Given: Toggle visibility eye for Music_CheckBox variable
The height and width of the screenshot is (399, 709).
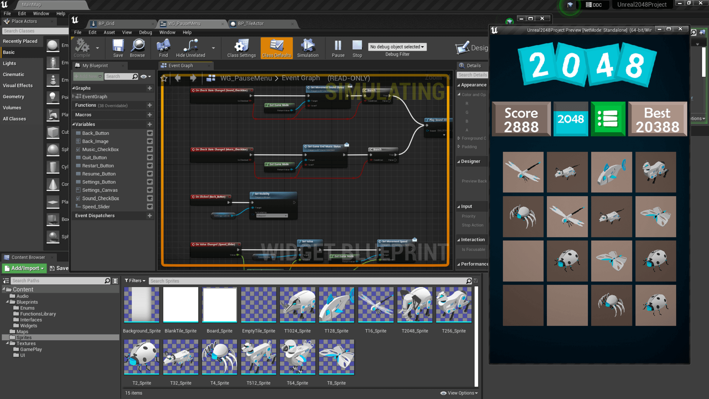Looking at the screenshot, I should (x=150, y=150).
